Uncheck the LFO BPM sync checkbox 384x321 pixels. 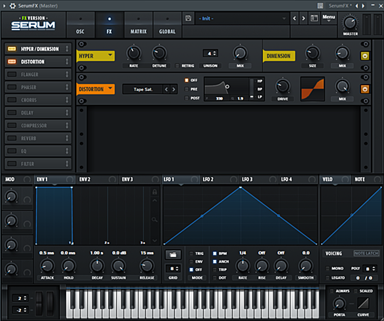[215, 254]
